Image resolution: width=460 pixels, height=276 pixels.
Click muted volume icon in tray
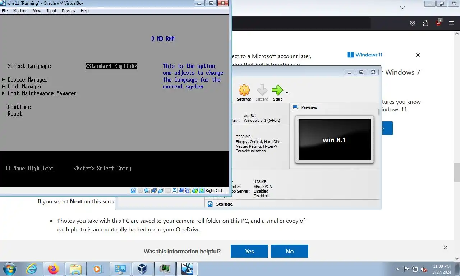coord(424,269)
